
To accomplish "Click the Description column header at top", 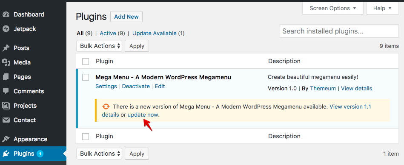I will (284, 62).
